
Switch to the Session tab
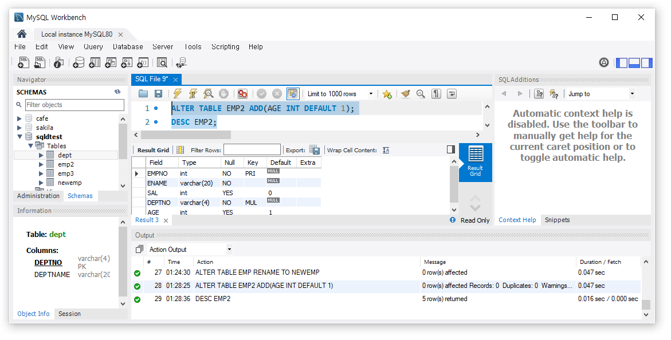(x=69, y=314)
